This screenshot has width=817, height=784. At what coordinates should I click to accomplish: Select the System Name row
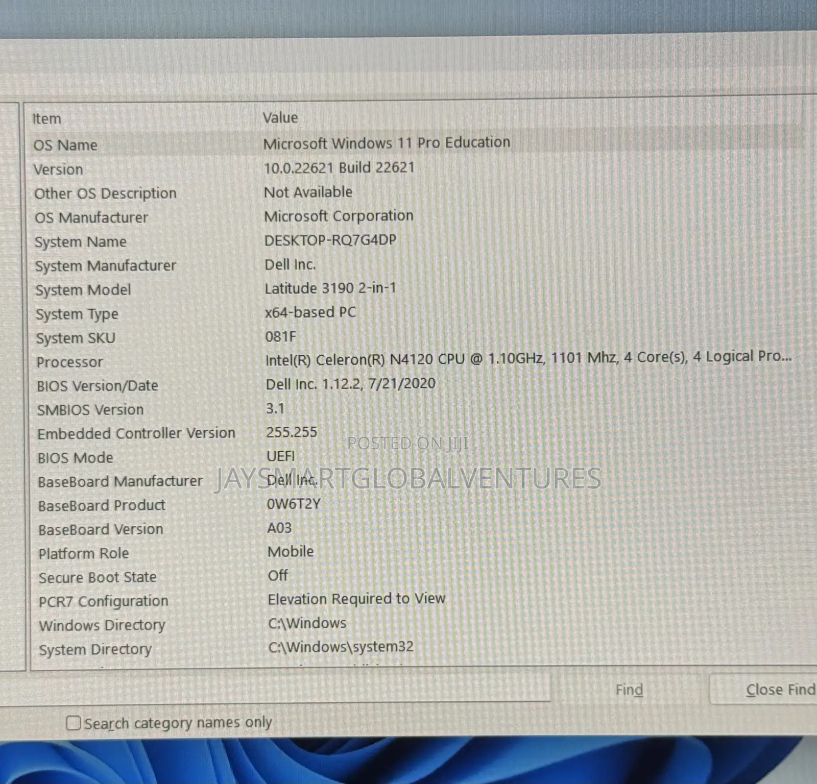click(416, 241)
